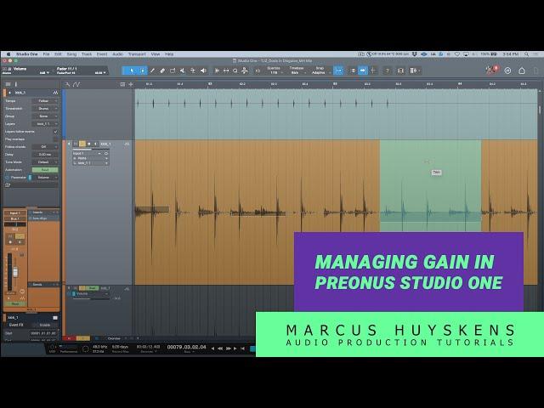Open the Group None dropdown
The image size is (544, 408).
pos(45,116)
